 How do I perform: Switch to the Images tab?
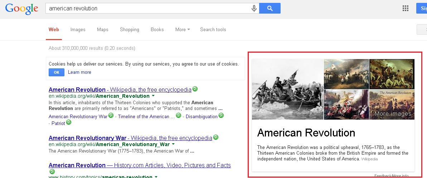(x=78, y=29)
